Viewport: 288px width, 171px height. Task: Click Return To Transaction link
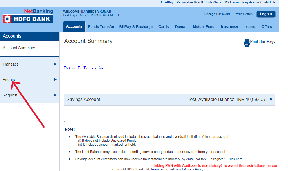[84, 68]
